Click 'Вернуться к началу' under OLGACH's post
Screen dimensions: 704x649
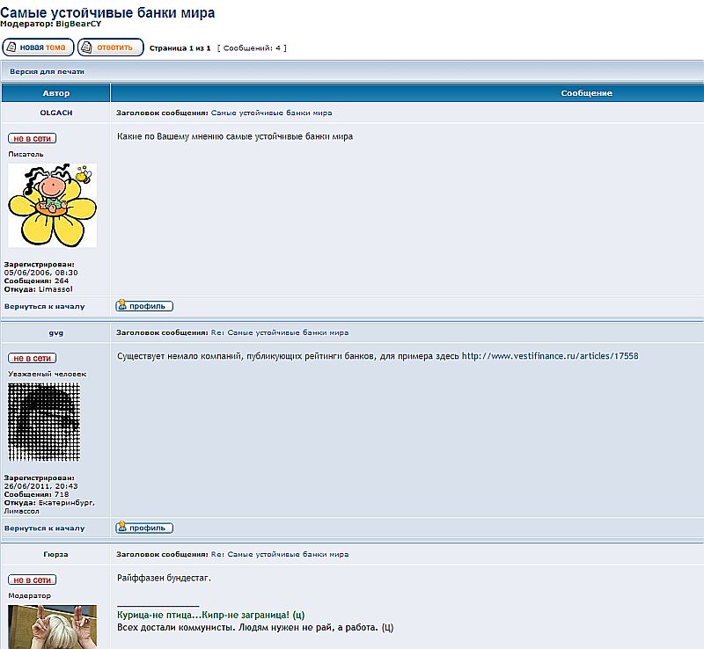click(45, 307)
